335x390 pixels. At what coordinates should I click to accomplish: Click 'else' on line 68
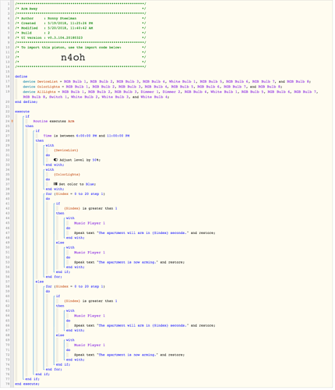tap(60, 335)
